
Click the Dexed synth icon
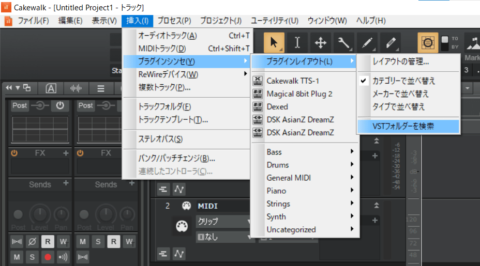click(x=258, y=107)
